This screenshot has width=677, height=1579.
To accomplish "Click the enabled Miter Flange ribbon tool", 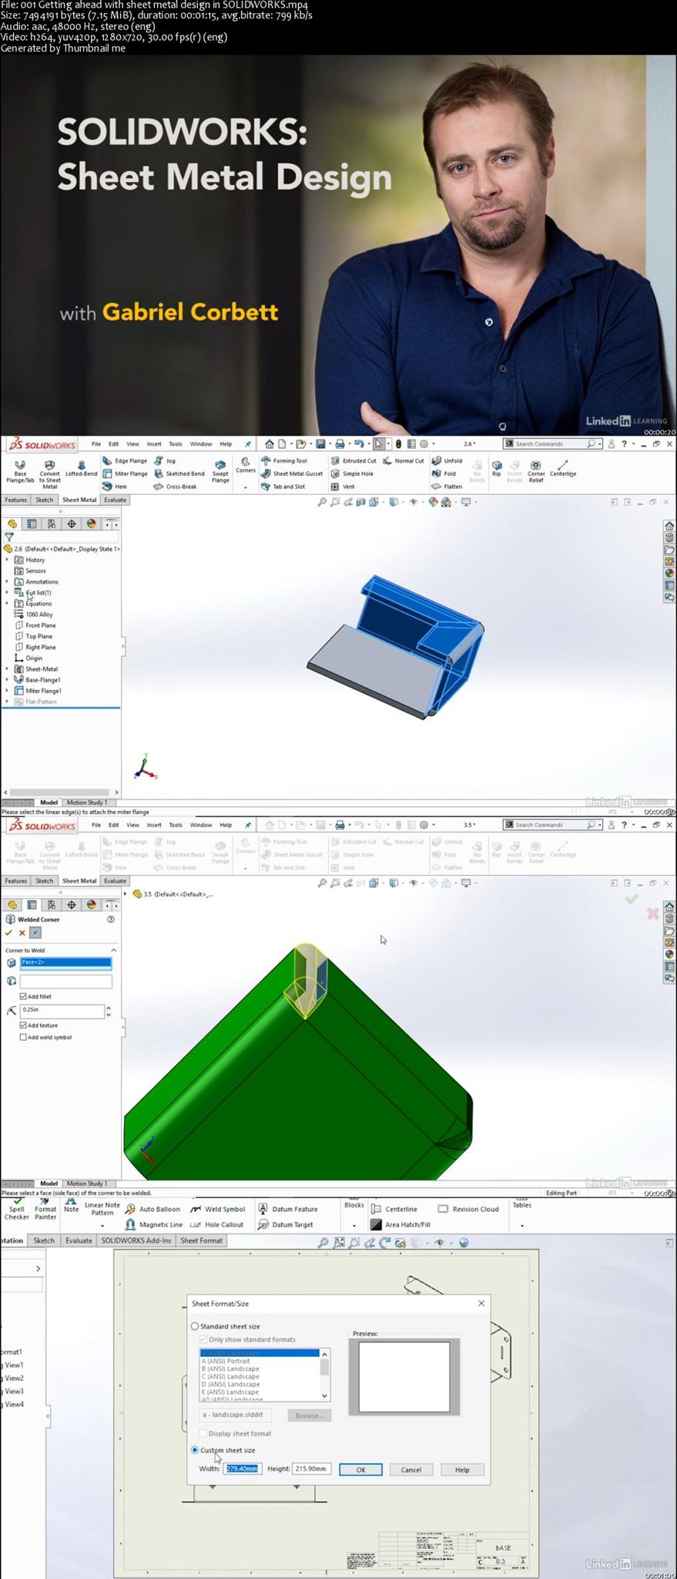I will [x=125, y=474].
